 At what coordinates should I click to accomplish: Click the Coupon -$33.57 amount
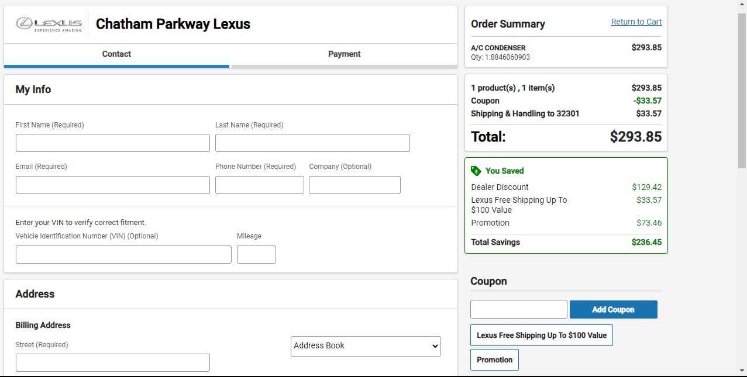648,101
